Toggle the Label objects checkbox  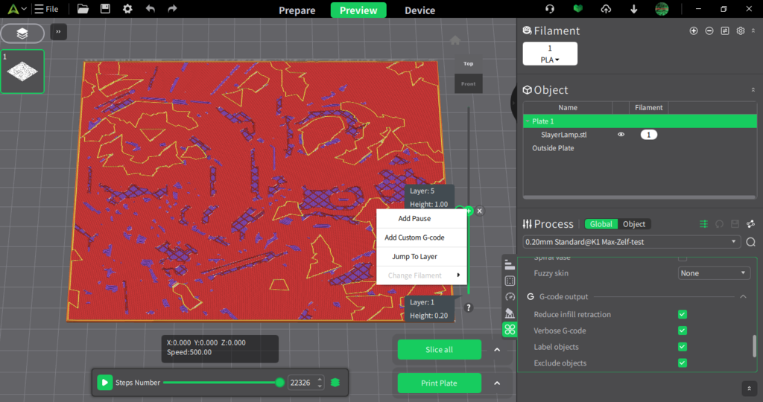point(682,347)
